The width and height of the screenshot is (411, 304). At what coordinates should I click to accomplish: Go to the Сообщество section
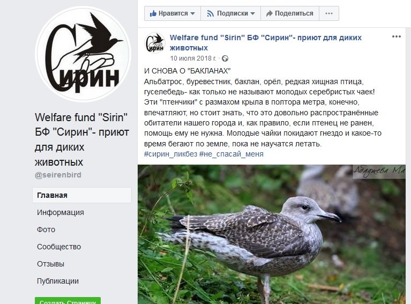[x=59, y=247]
